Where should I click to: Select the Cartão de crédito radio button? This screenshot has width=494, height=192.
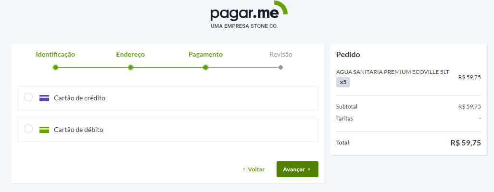pyautogui.click(x=28, y=97)
